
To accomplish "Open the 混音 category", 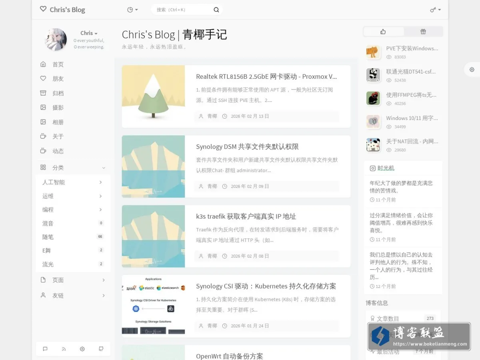I will [73, 223].
